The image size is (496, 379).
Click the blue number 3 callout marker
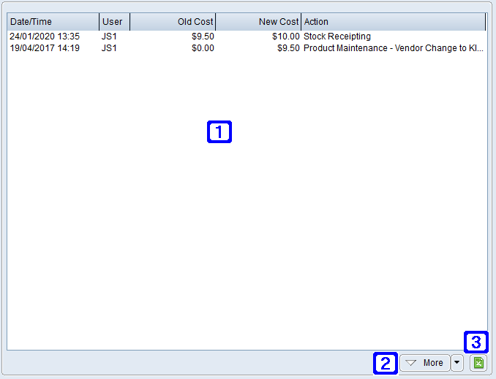point(476,342)
